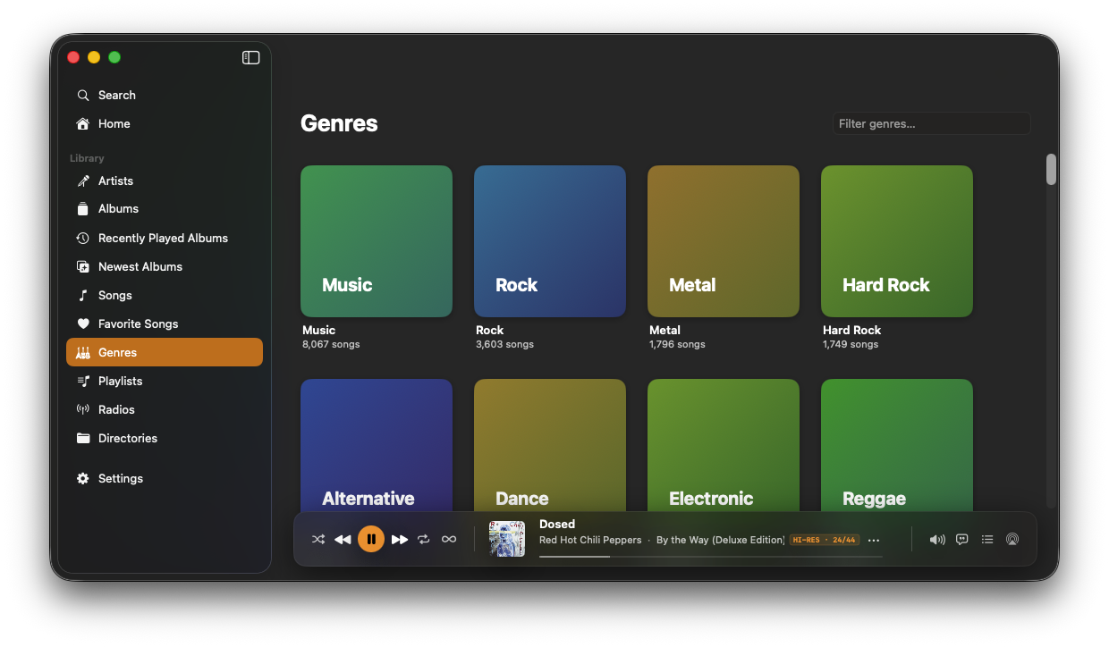The height and width of the screenshot is (647, 1109).
Task: Enable repeat mode
Action: pos(423,539)
